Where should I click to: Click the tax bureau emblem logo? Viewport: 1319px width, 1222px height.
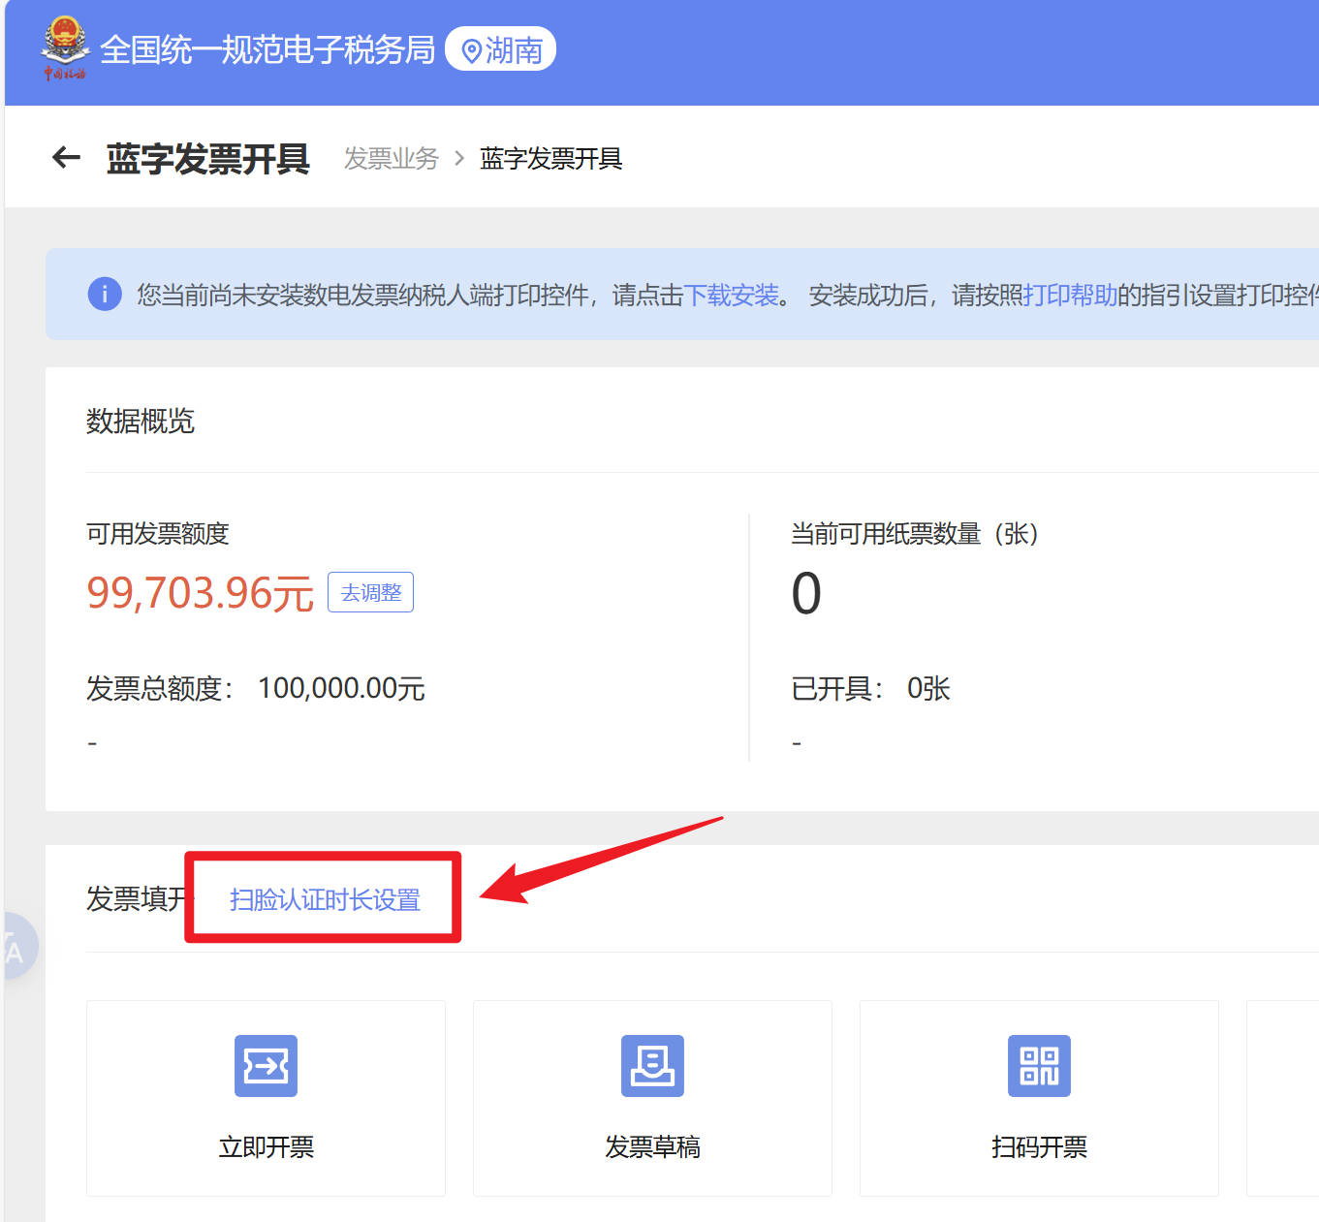coord(64,47)
